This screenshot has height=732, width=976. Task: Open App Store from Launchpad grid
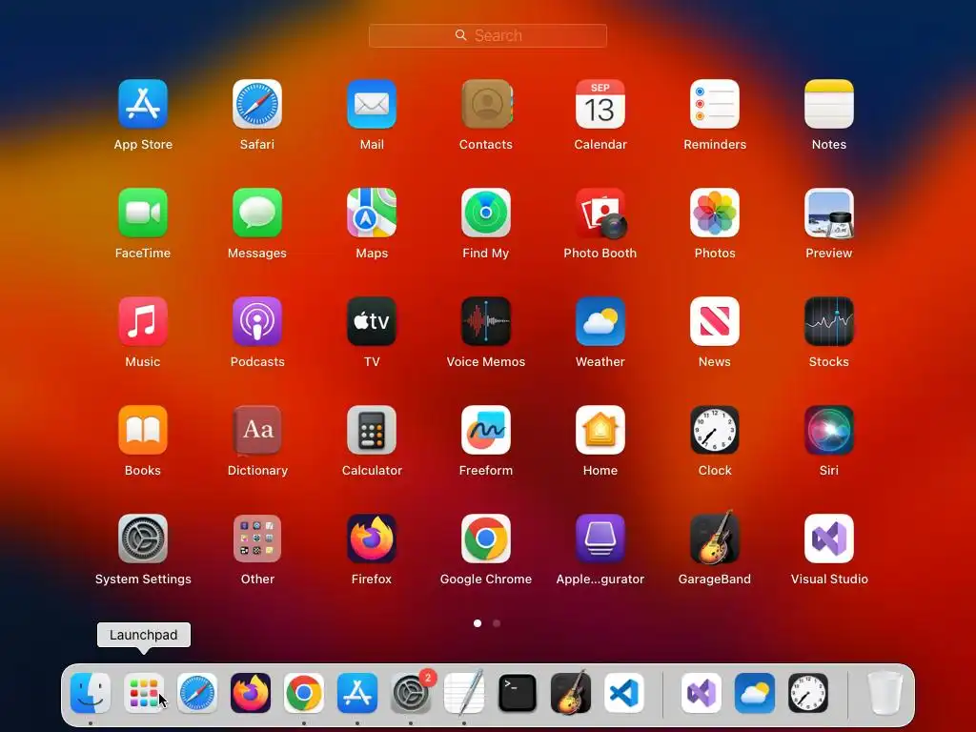(143, 104)
